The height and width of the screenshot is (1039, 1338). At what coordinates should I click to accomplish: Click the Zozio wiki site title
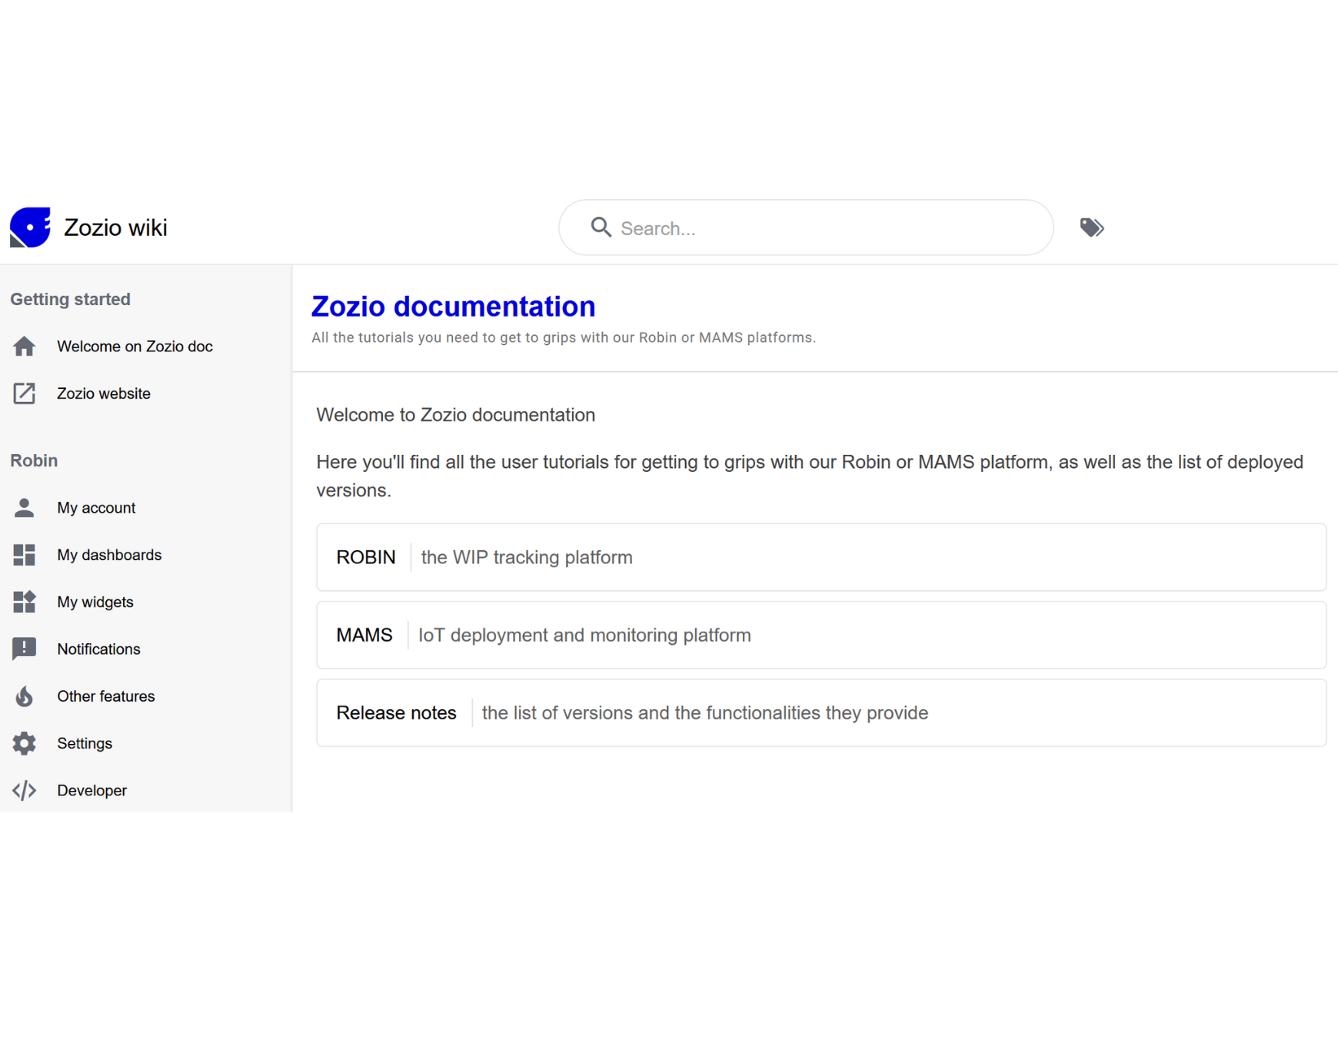[x=115, y=227]
